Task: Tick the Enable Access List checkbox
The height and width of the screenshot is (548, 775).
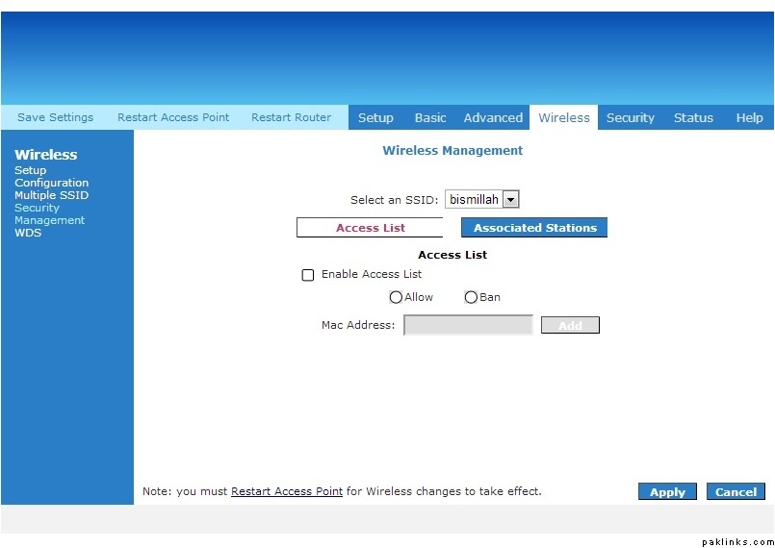Action: pos(308,275)
